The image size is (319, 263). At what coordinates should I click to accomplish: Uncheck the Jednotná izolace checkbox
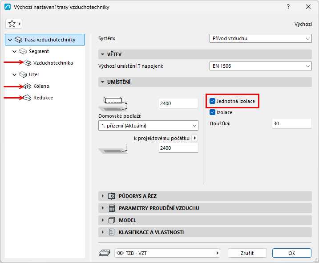coord(212,101)
